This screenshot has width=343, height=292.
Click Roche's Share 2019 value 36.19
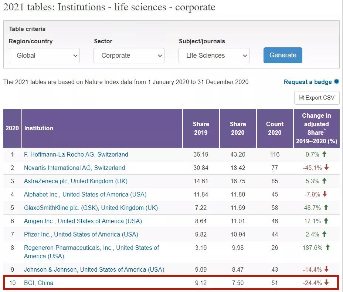201,155
